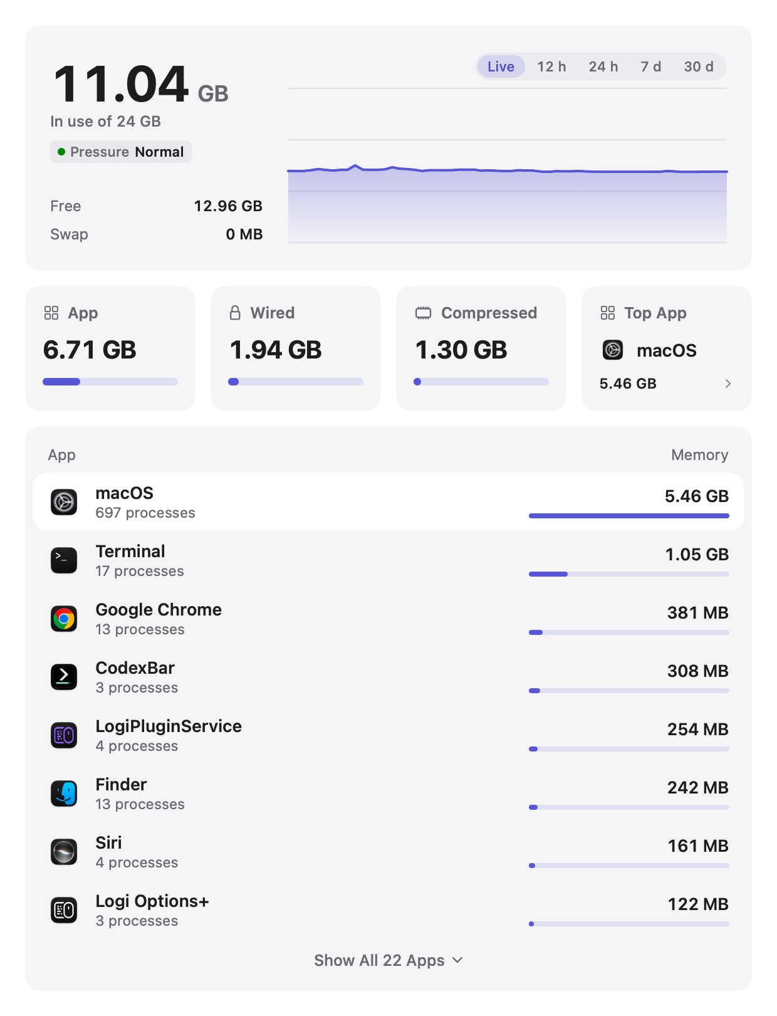The height and width of the screenshot is (1016, 777).
Task: Click the 161 MB memory value
Action: (698, 846)
